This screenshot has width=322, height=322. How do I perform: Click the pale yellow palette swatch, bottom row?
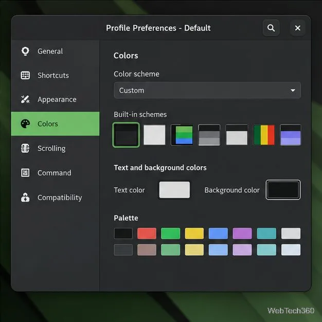[x=194, y=249]
